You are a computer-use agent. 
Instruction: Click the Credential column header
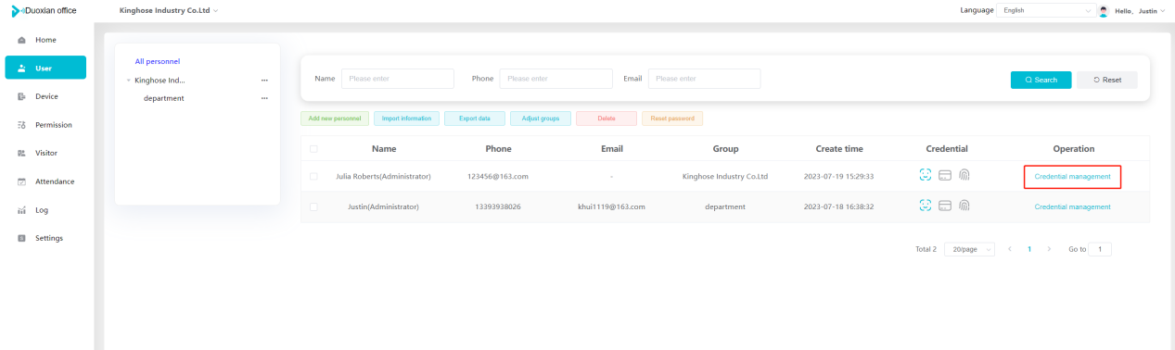click(x=947, y=148)
